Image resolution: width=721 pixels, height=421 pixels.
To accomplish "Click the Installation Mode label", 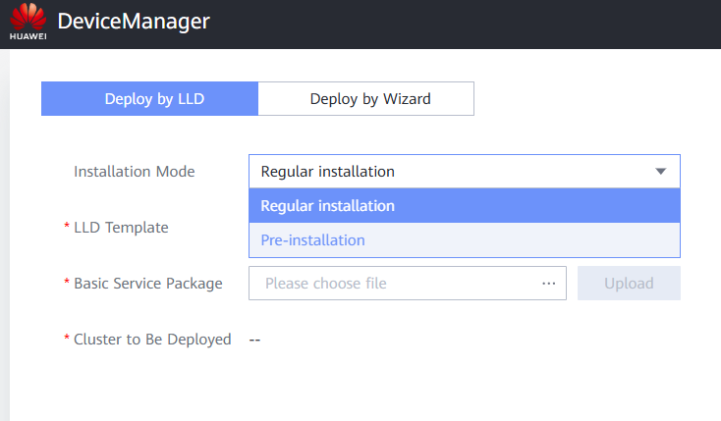I will 135,172.
